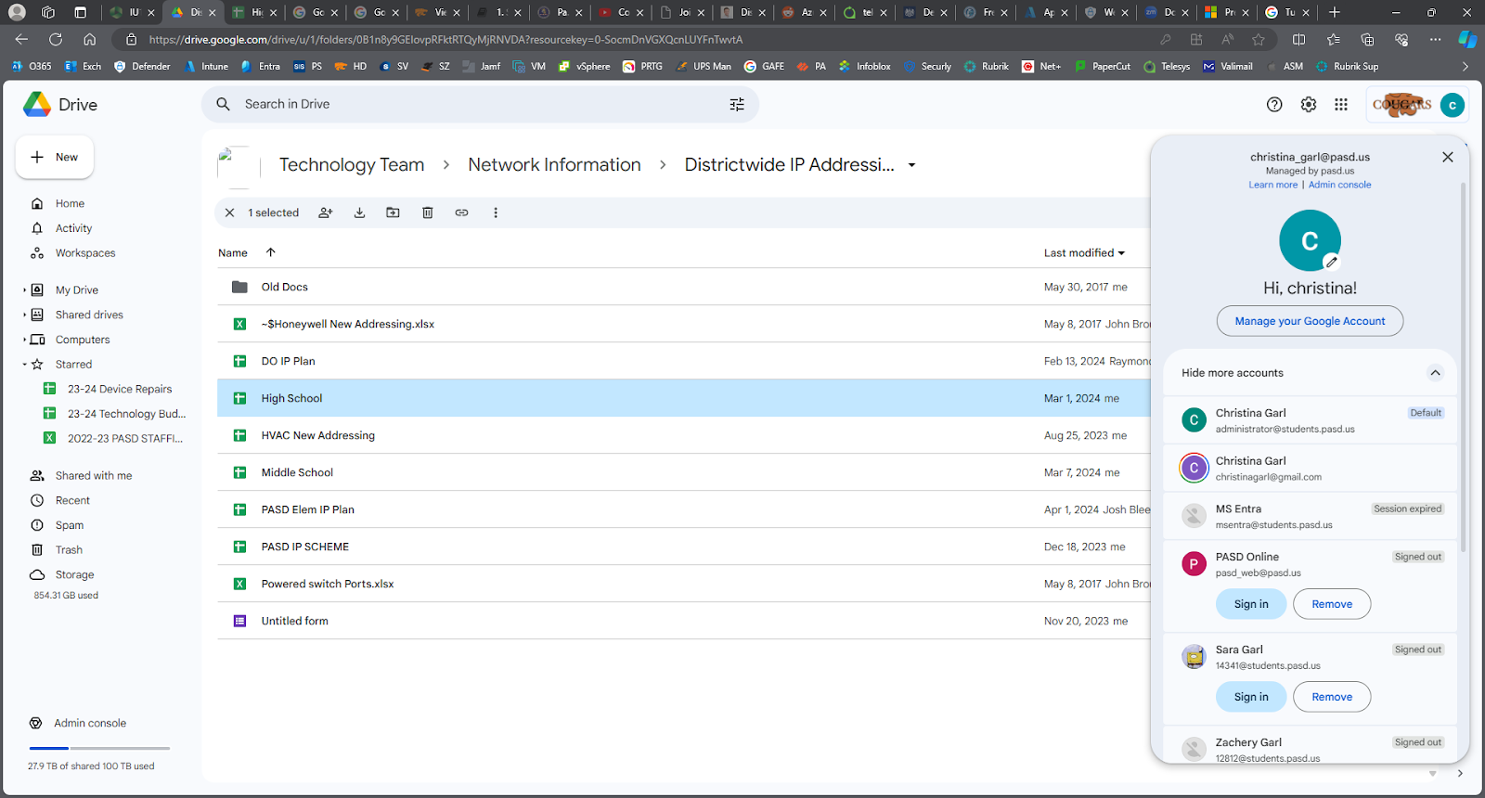The image size is (1485, 798).
Task: Open the Google apps grid
Action: point(1341,105)
